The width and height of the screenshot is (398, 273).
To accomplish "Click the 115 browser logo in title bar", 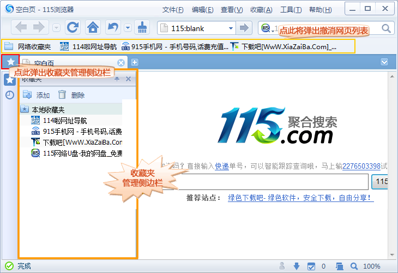I will [x=9, y=9].
